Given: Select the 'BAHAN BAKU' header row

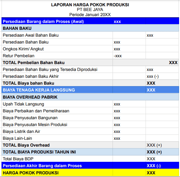Looking at the screenshot, I should click(x=90, y=28).
